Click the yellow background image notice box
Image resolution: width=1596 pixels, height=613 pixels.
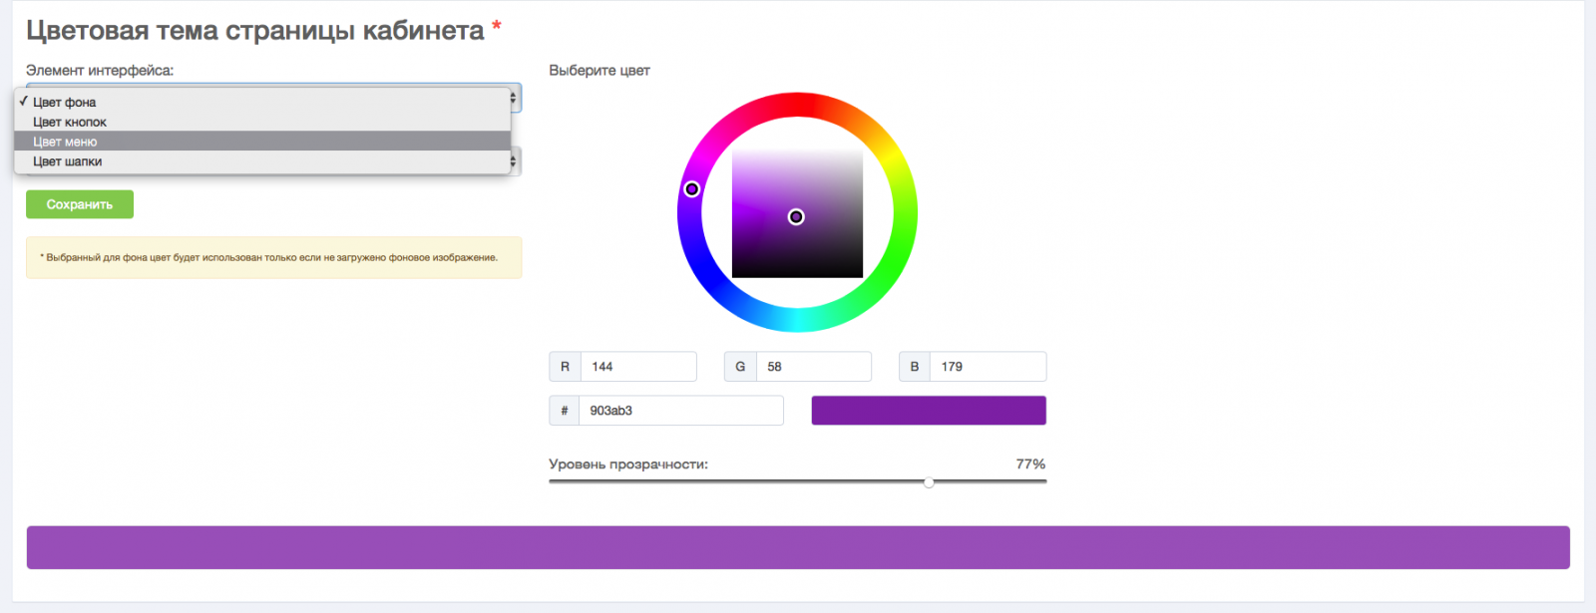coord(273,257)
